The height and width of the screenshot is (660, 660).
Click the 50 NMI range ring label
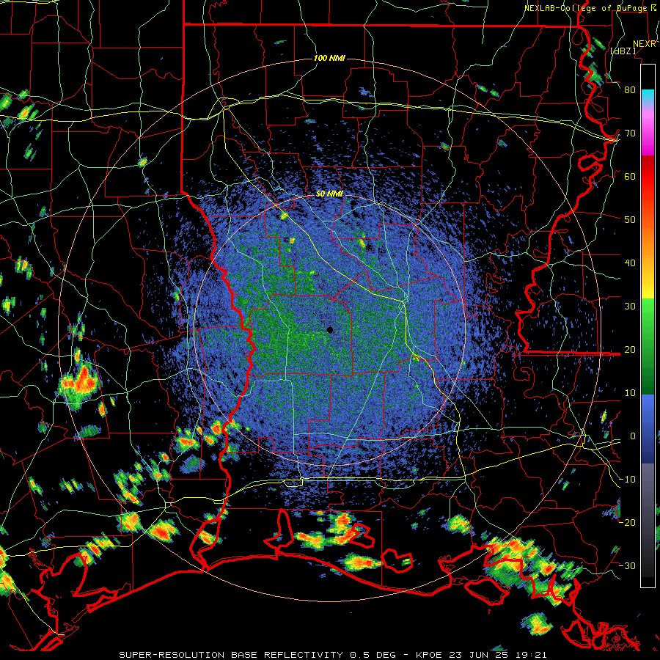(x=329, y=194)
